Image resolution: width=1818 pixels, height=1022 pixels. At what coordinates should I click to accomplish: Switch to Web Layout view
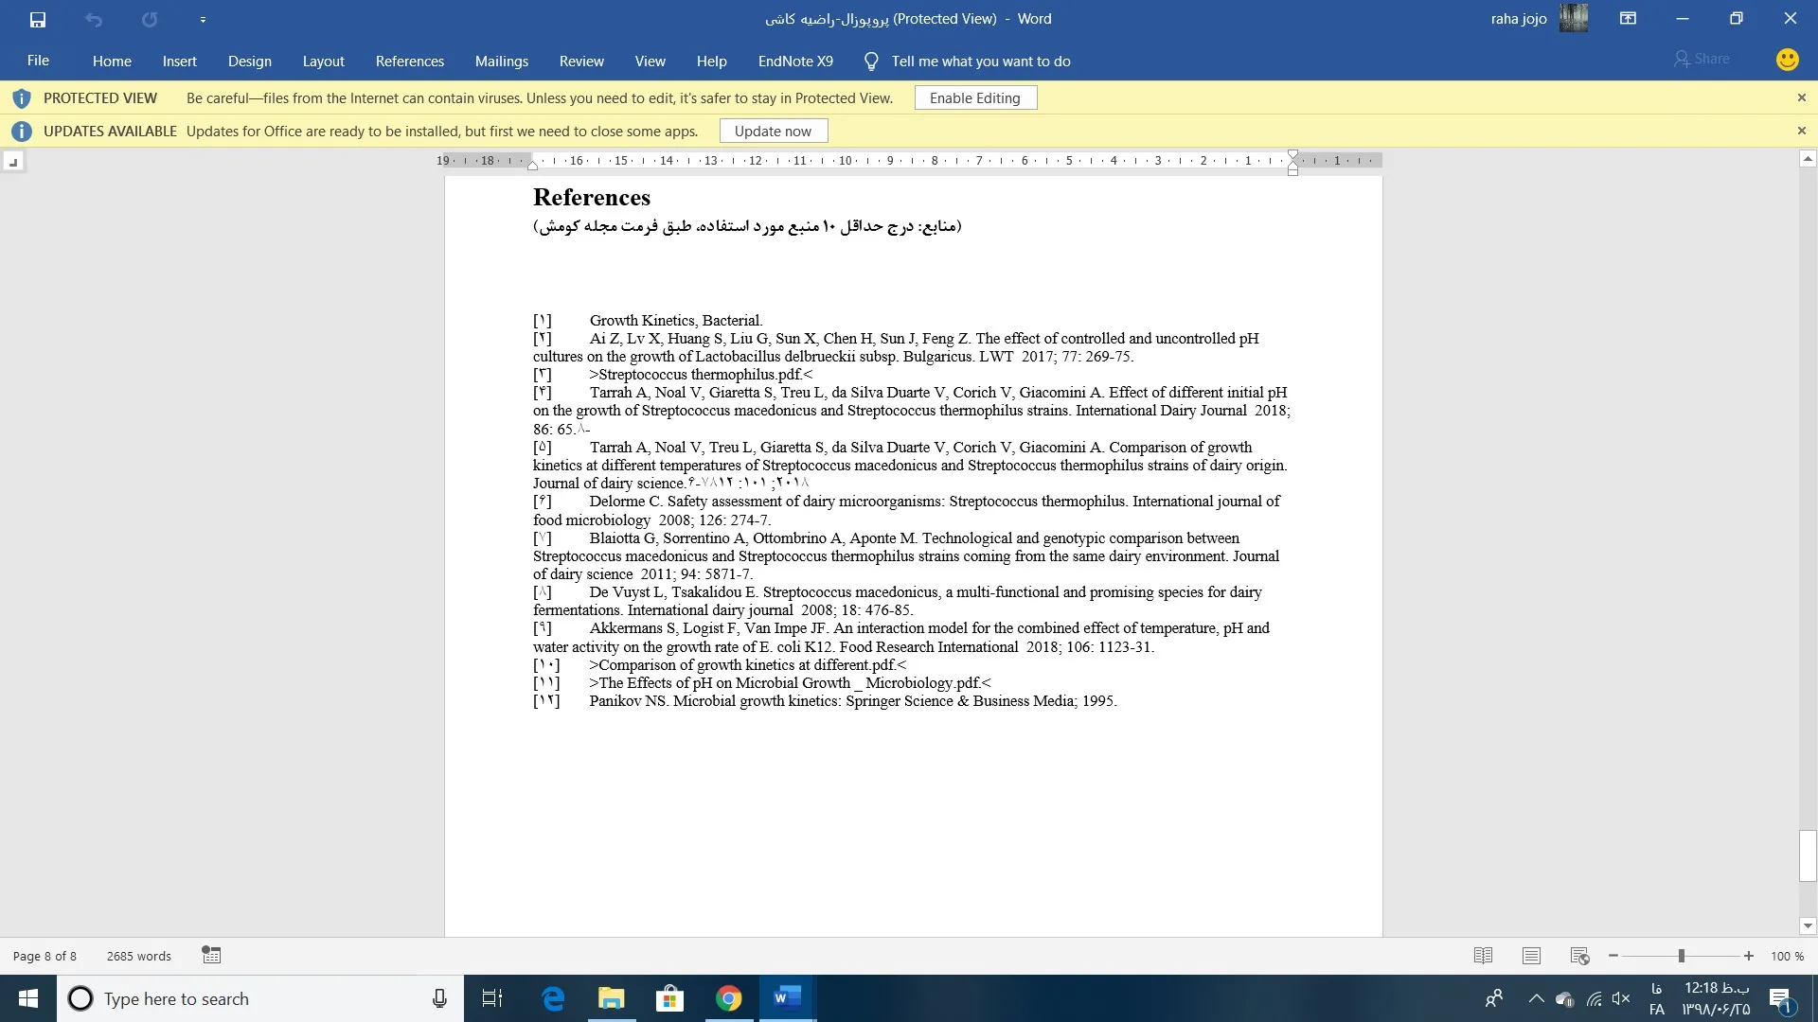tap(1579, 956)
